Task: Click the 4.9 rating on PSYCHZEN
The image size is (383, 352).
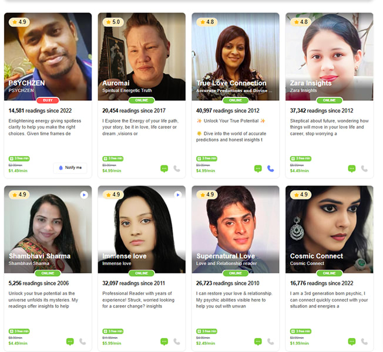Action: point(19,22)
